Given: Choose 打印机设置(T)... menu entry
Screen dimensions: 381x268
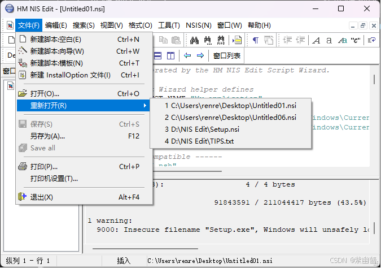Looking at the screenshot, I should 84,179.
